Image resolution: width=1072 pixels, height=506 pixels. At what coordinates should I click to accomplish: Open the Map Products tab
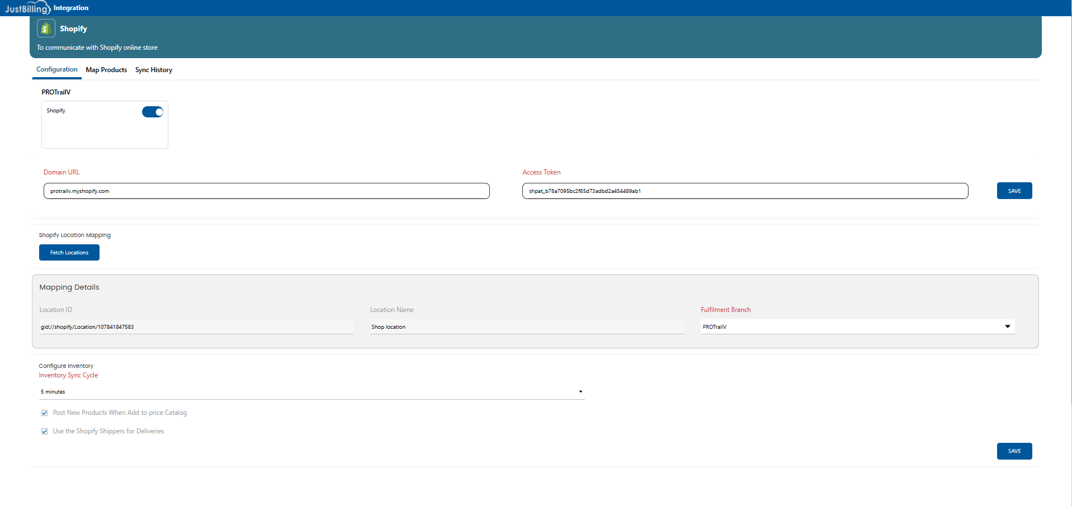pyautogui.click(x=106, y=70)
